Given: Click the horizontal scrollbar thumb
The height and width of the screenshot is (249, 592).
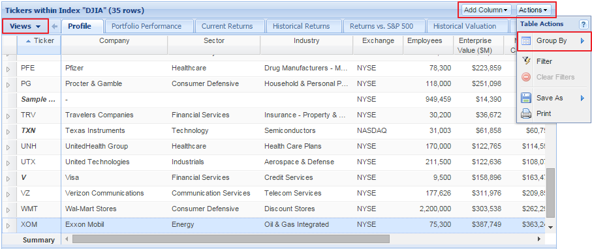Looking at the screenshot, I should [x=230, y=239].
